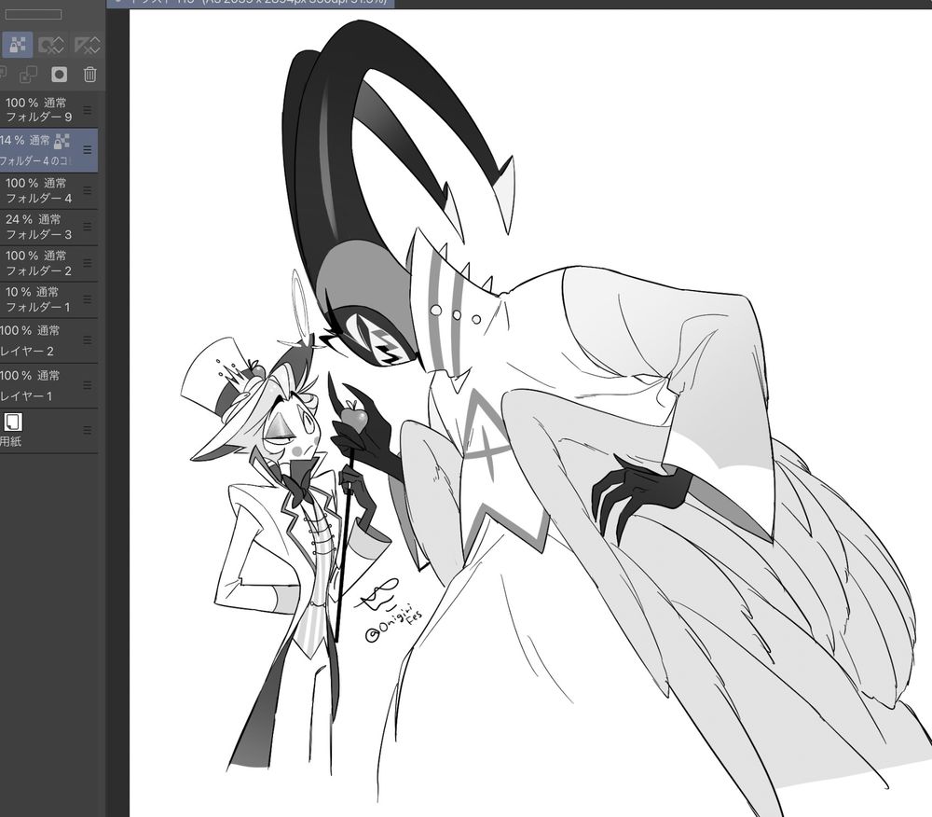
Task: Select layer フォルダー 9
Action: (x=48, y=110)
